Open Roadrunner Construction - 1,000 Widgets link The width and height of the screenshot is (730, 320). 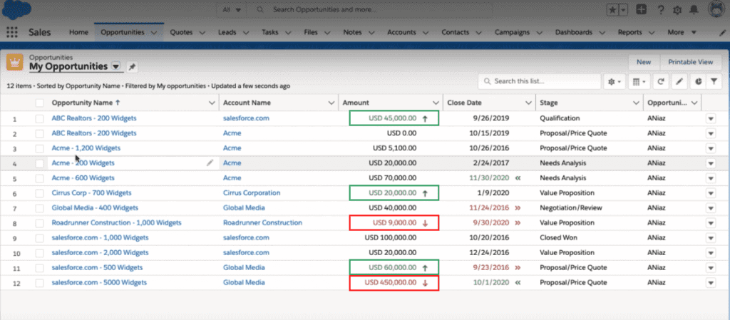coord(116,223)
